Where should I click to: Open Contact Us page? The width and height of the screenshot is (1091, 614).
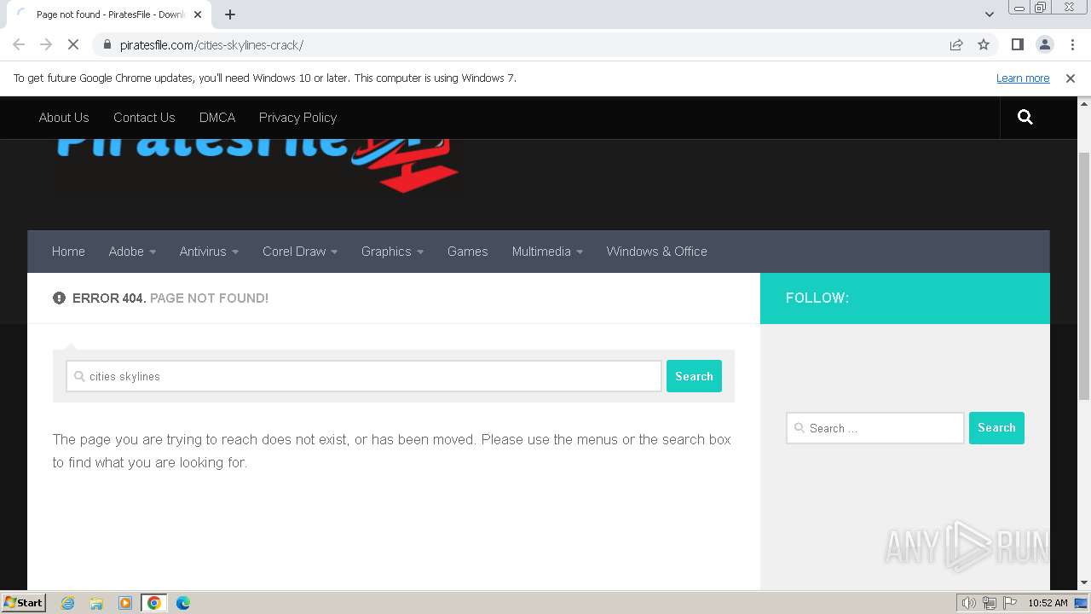[x=144, y=118]
